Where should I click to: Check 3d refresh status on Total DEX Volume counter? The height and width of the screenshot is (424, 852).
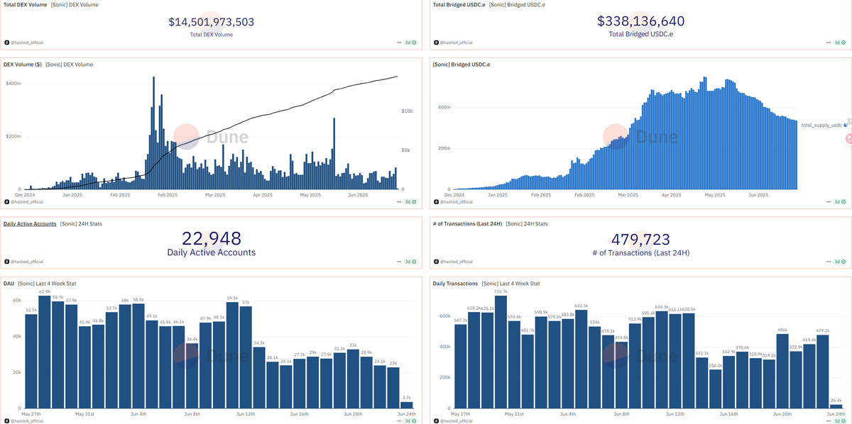411,43
